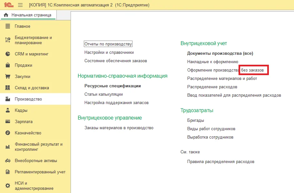Screen dimensions: 294x193
Task: Open Документы производства (все) link
Action: click(x=220, y=53)
